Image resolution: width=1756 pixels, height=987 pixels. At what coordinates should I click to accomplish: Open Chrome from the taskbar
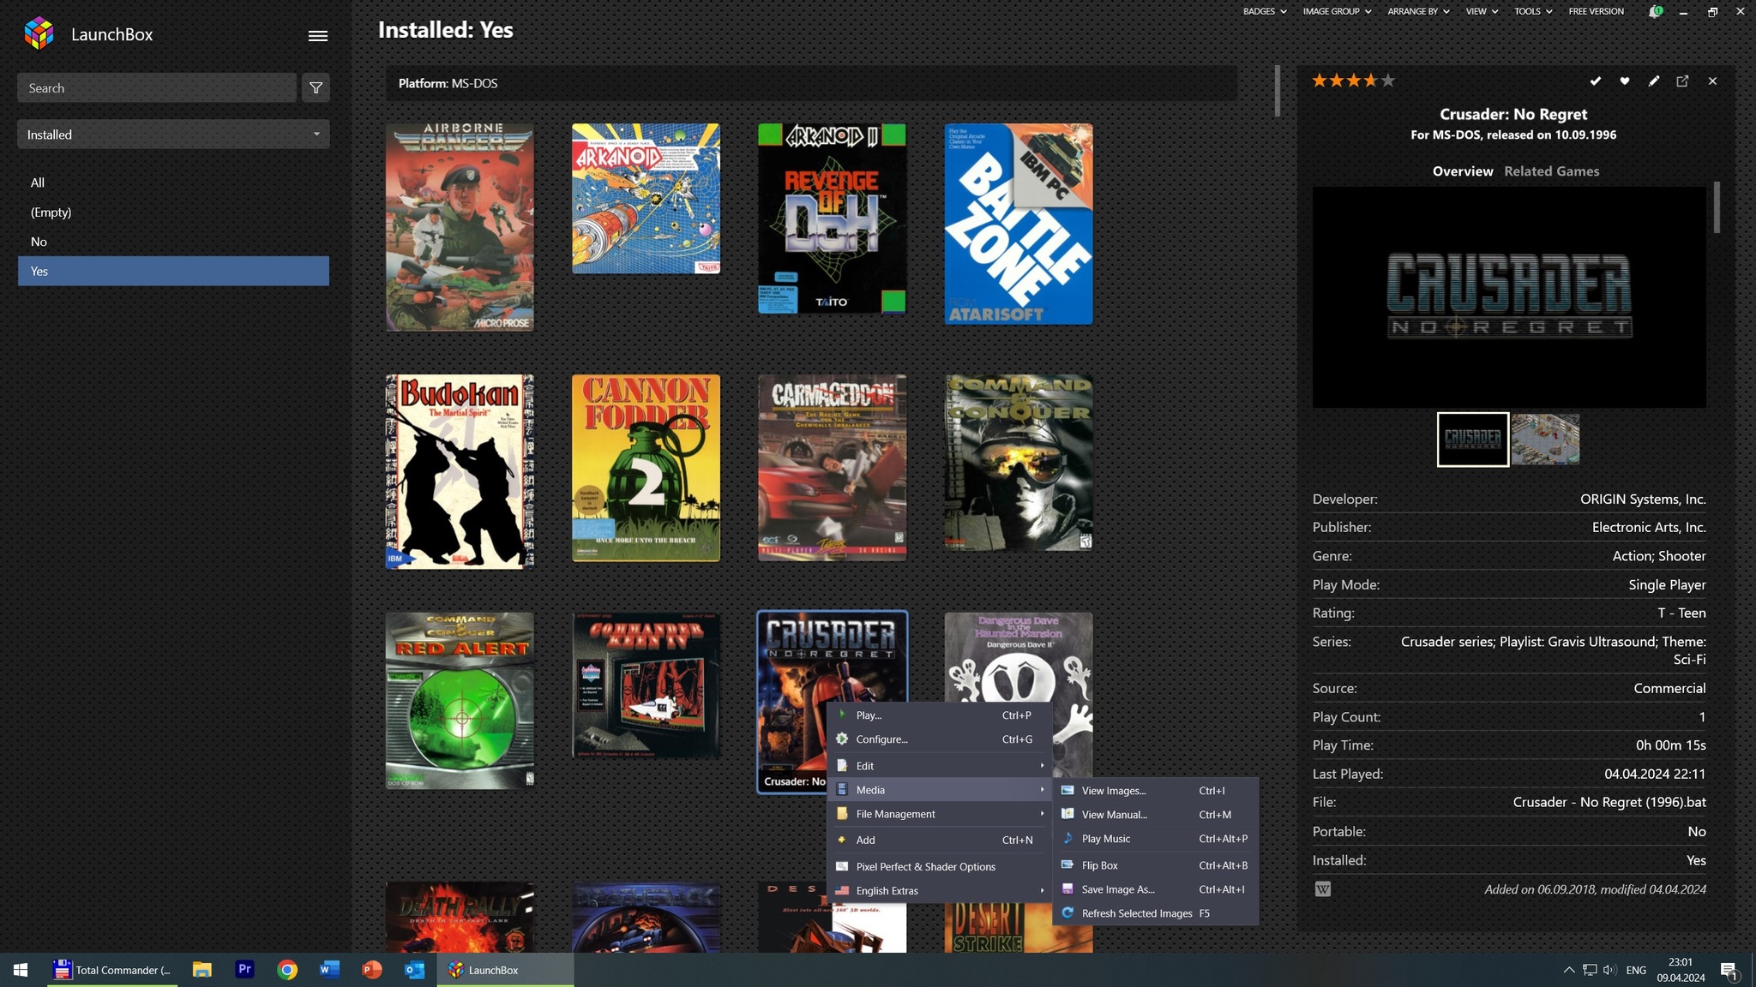coord(287,970)
